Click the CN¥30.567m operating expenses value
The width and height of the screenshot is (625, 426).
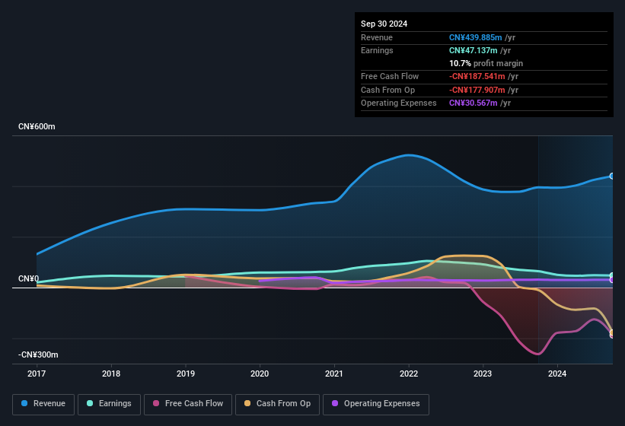point(474,103)
